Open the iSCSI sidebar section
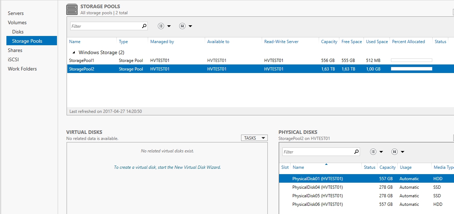 tap(14, 59)
